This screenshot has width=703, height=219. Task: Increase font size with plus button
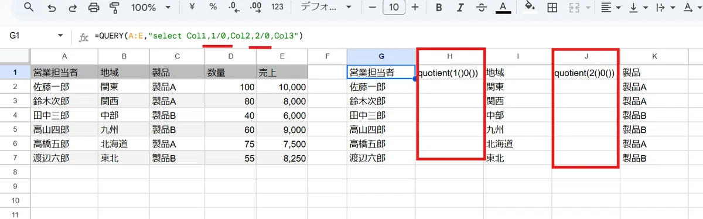click(415, 8)
